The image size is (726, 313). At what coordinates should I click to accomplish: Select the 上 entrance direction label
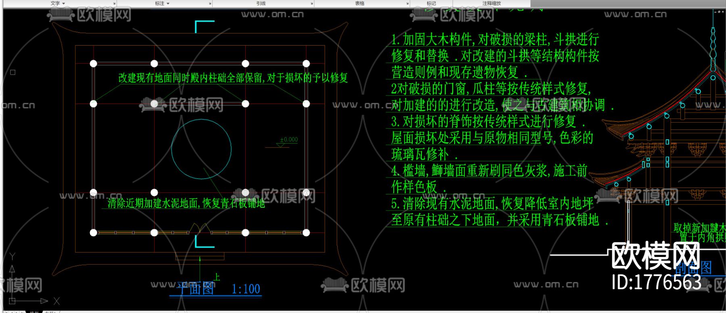coord(217,277)
